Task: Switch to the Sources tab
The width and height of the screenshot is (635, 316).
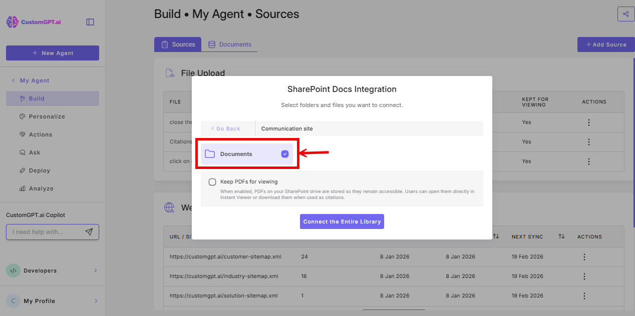Action: pyautogui.click(x=178, y=44)
